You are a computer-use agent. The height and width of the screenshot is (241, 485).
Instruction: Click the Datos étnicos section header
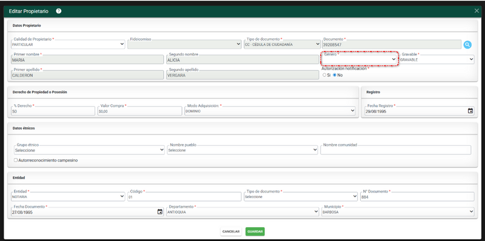pyautogui.click(x=24, y=128)
